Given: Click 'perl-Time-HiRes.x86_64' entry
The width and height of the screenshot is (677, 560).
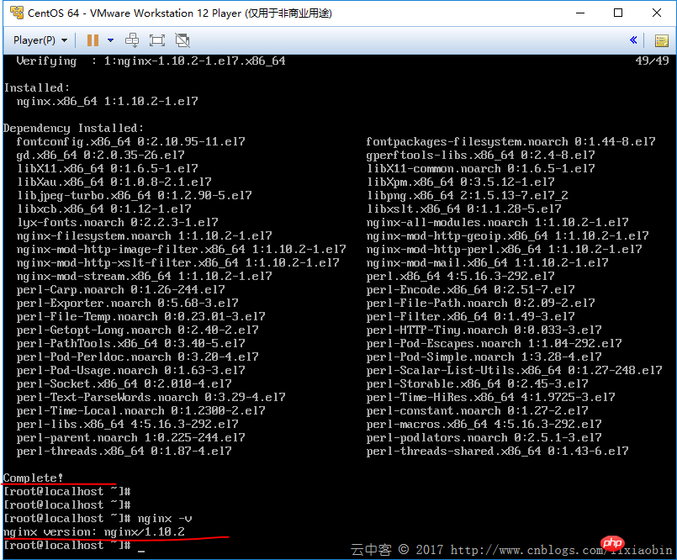Looking at the screenshot, I should pyautogui.click(x=490, y=397).
